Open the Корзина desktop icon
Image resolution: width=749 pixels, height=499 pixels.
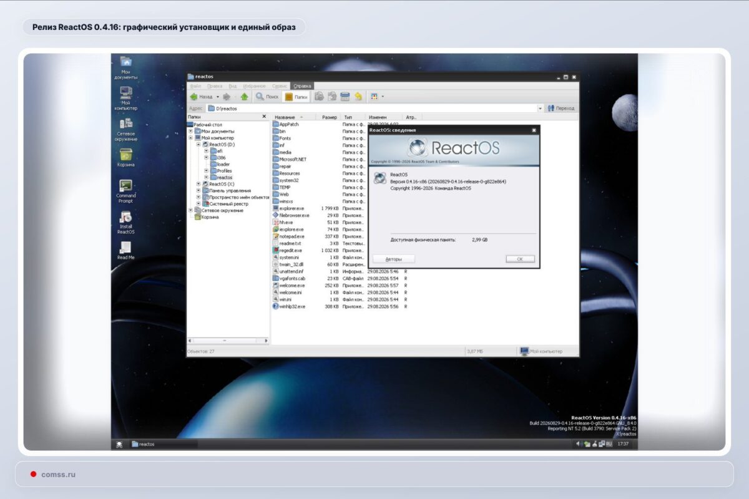coord(125,157)
